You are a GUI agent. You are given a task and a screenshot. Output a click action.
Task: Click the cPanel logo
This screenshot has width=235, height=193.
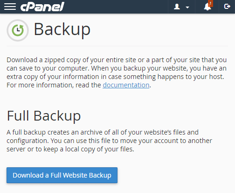[42, 7]
